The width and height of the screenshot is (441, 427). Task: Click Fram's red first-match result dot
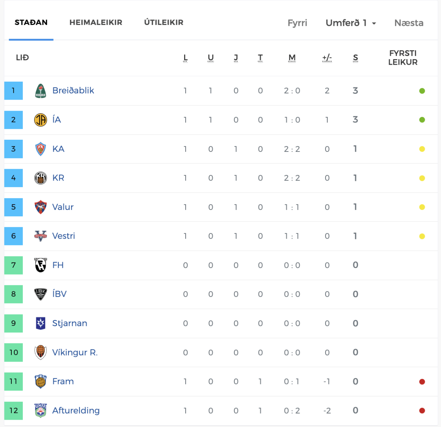[422, 382]
